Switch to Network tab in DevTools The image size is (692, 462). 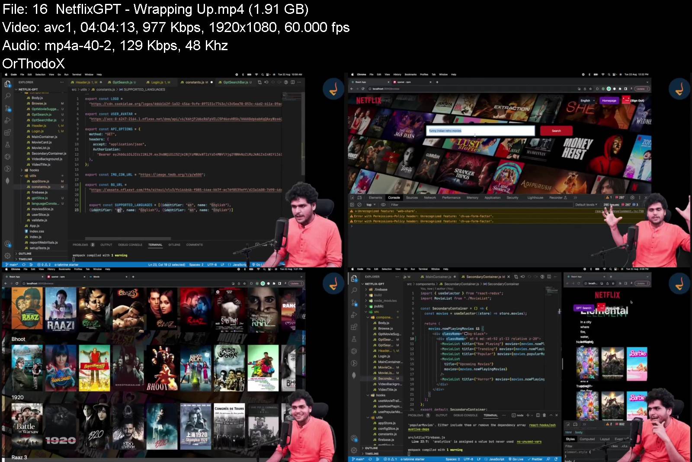pos(430,197)
